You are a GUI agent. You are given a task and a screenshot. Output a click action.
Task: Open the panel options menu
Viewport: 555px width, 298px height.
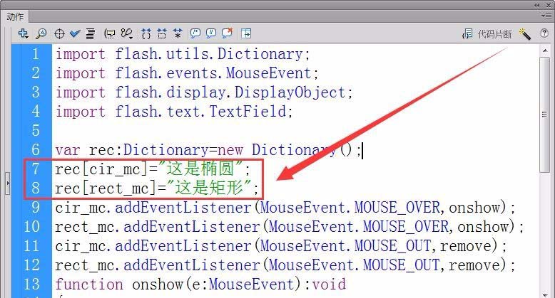546,16
